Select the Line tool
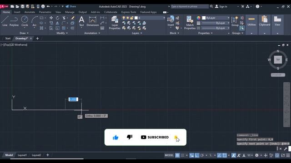Image resolution: width=291 pixels, height=163 pixels. pyautogui.click(x=5, y=21)
